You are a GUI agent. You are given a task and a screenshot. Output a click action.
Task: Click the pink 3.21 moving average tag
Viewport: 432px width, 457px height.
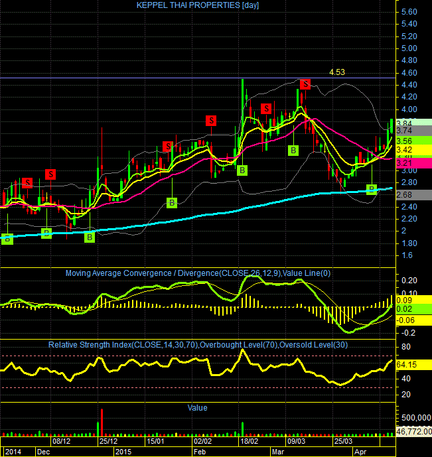[x=413, y=163]
